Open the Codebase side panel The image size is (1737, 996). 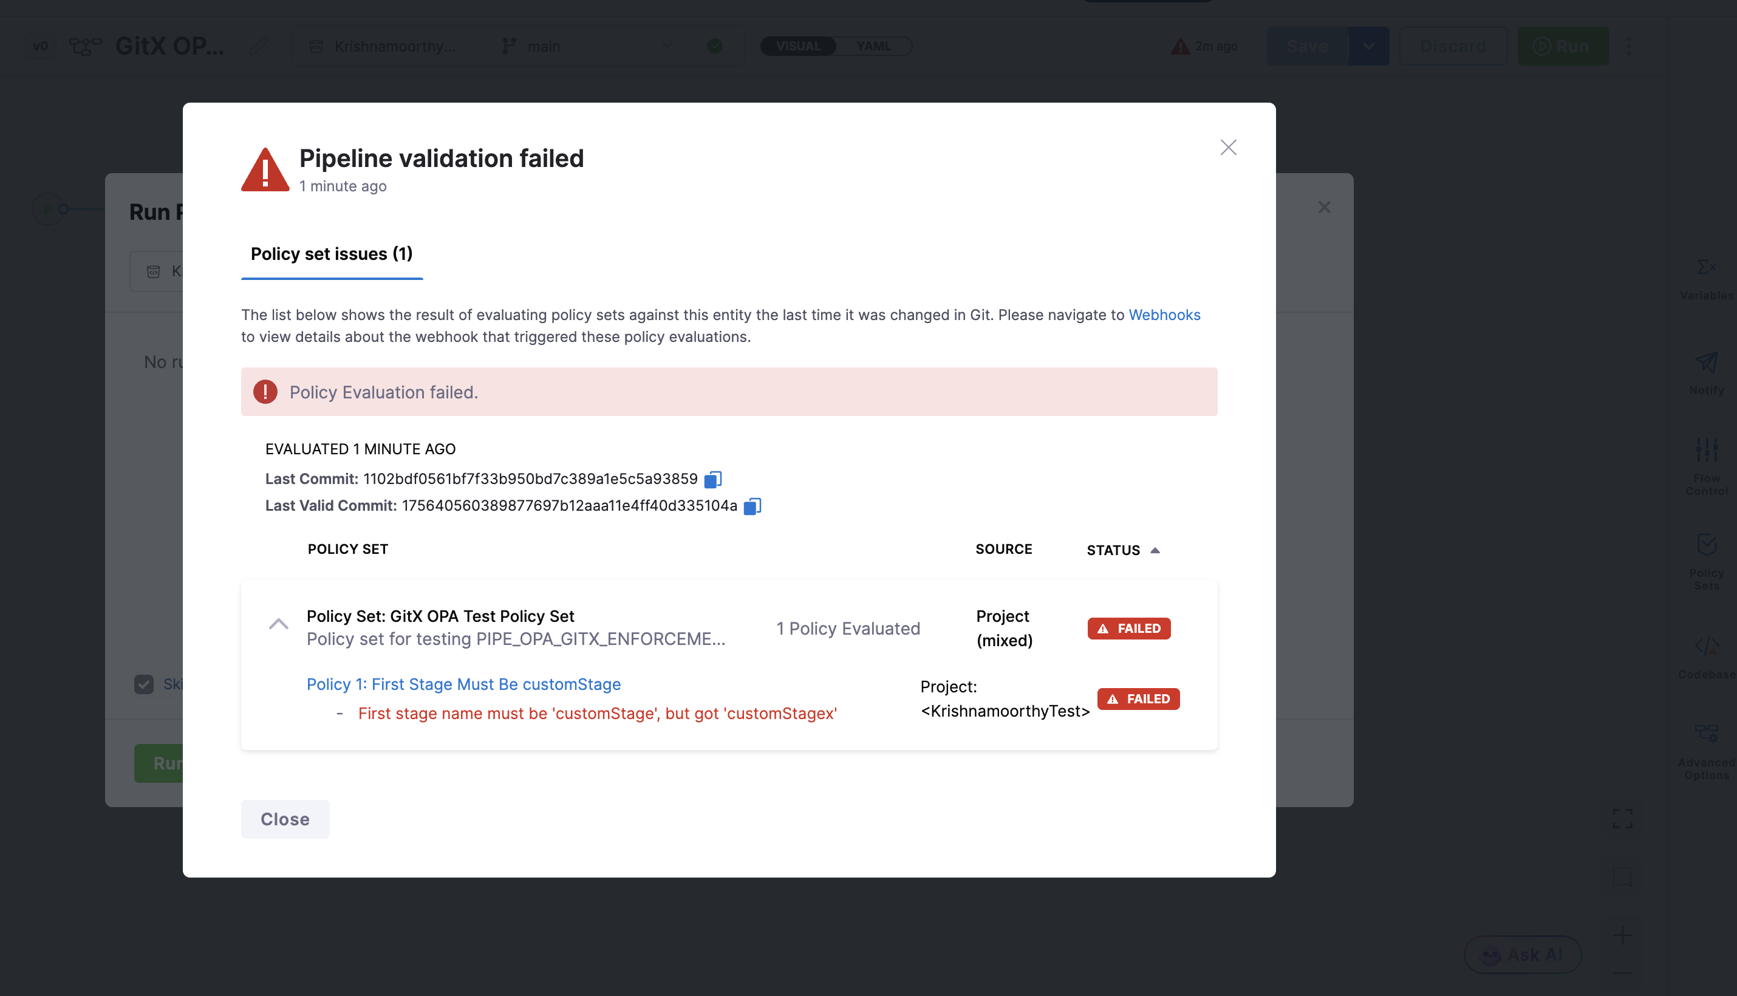[x=1706, y=657]
